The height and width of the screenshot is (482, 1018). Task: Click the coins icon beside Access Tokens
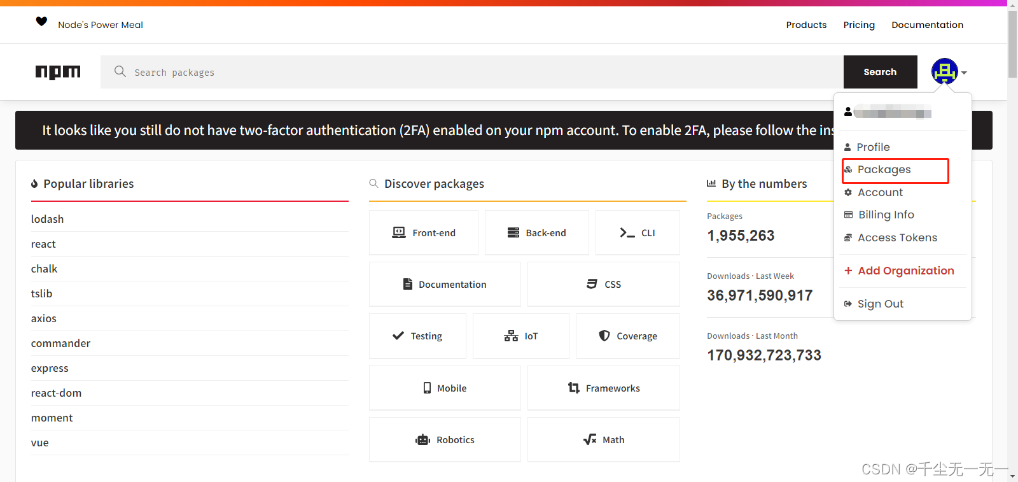click(848, 237)
